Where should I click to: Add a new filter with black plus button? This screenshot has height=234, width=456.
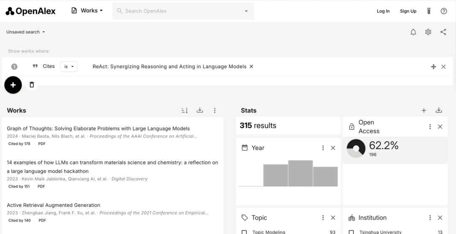tap(13, 85)
